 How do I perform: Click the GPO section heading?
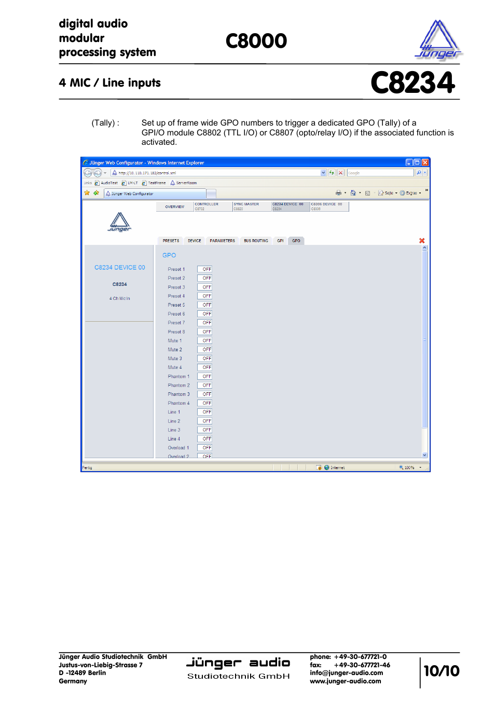(169, 255)
